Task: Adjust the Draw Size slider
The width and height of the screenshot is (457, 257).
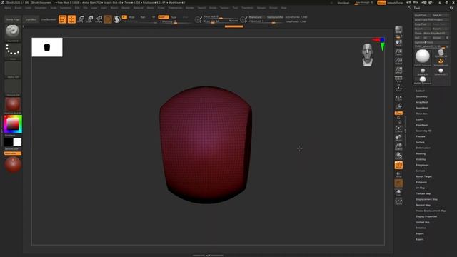Action: (x=221, y=21)
